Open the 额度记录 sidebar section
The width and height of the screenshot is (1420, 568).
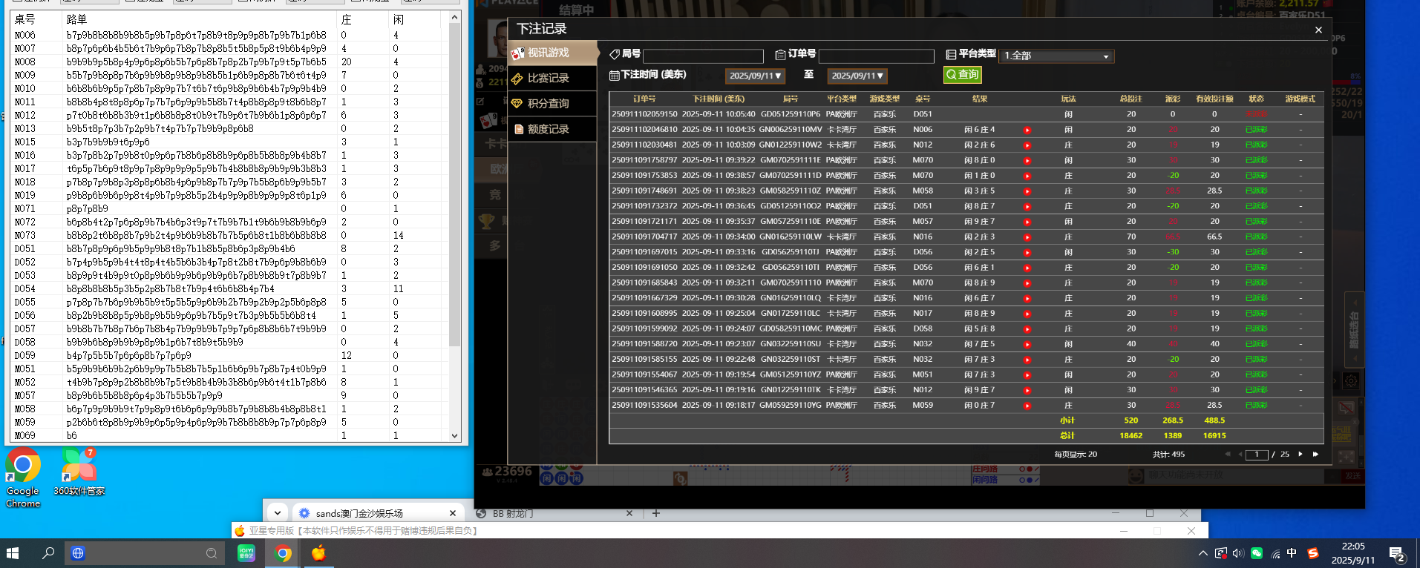point(548,129)
